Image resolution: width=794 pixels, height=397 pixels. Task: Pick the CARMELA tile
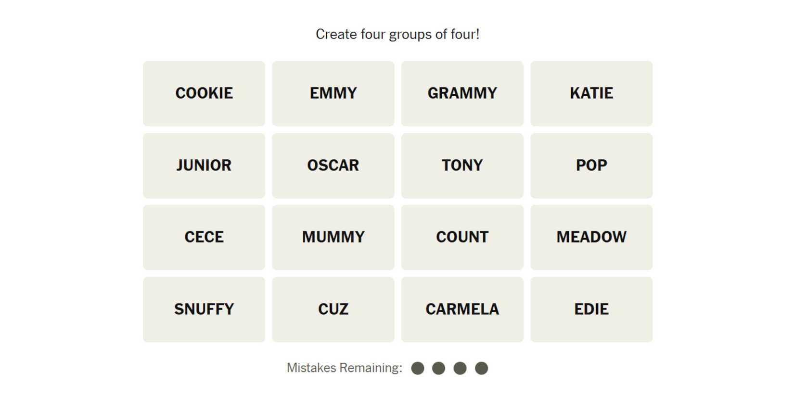tap(462, 309)
